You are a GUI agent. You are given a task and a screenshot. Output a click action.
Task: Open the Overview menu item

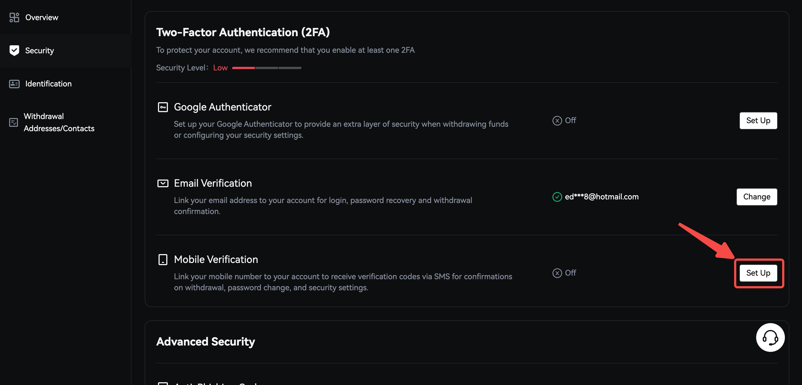click(x=42, y=17)
